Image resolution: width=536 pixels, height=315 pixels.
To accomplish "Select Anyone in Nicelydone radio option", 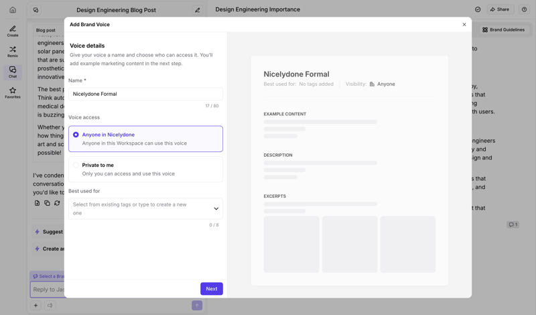I will (x=145, y=139).
